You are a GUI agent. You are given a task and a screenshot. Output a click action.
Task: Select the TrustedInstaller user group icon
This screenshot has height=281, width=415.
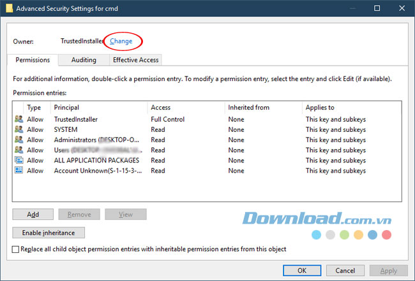click(x=18, y=119)
